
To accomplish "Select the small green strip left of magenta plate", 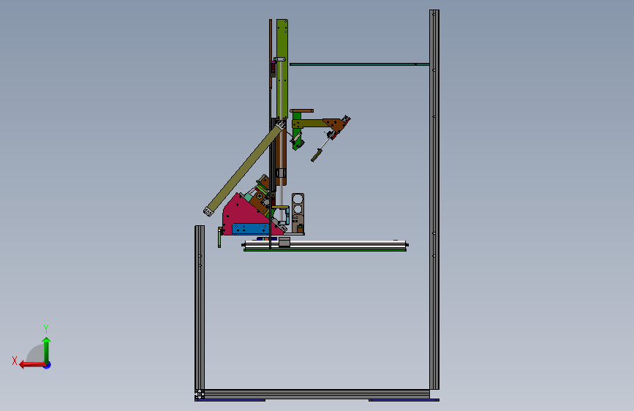I will (219, 238).
